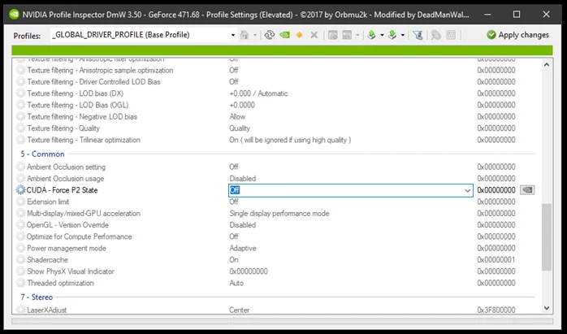Click the home profile icon in toolbar
567x334 pixels.
tap(245, 35)
